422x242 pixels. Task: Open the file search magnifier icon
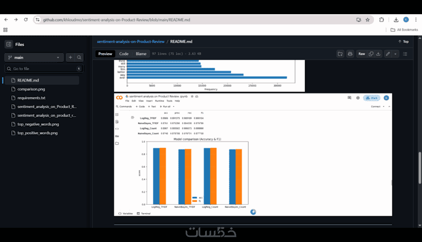pos(79,57)
